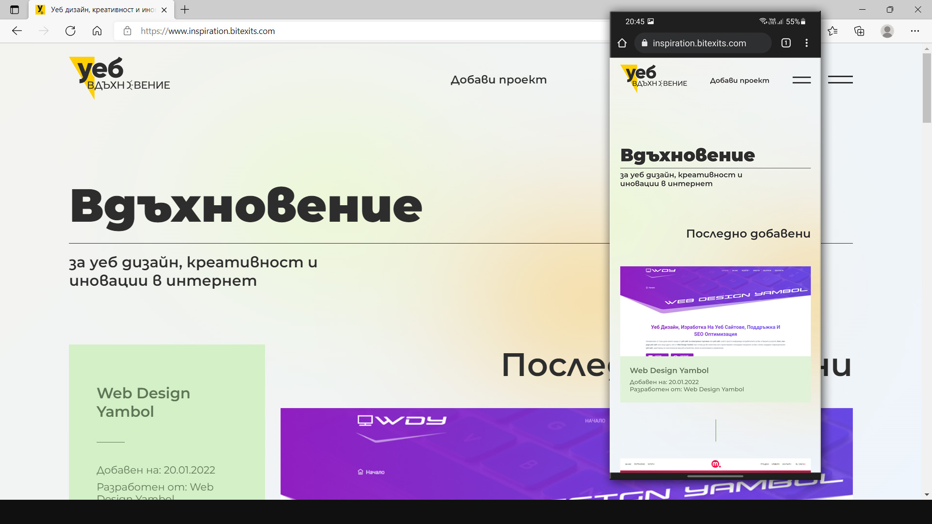Click the browser forward arrow
932x524 pixels.
[x=44, y=31]
